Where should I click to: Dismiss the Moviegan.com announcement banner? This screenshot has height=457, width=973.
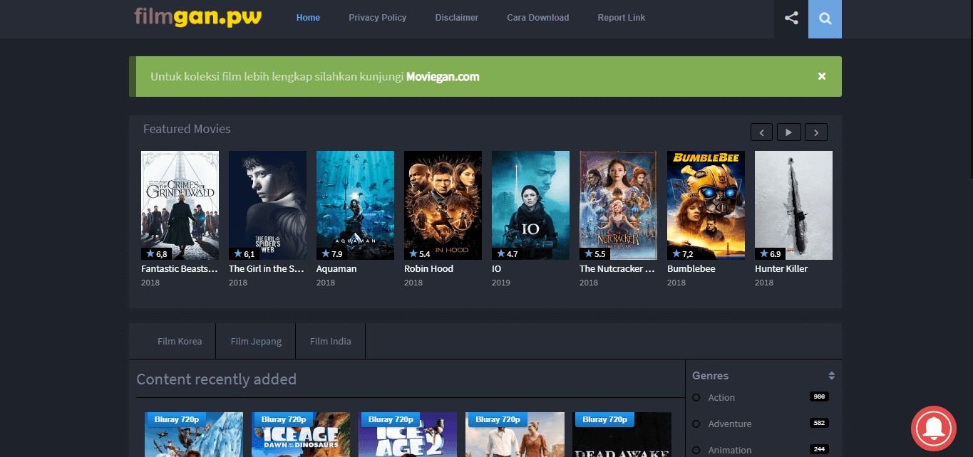click(x=821, y=75)
